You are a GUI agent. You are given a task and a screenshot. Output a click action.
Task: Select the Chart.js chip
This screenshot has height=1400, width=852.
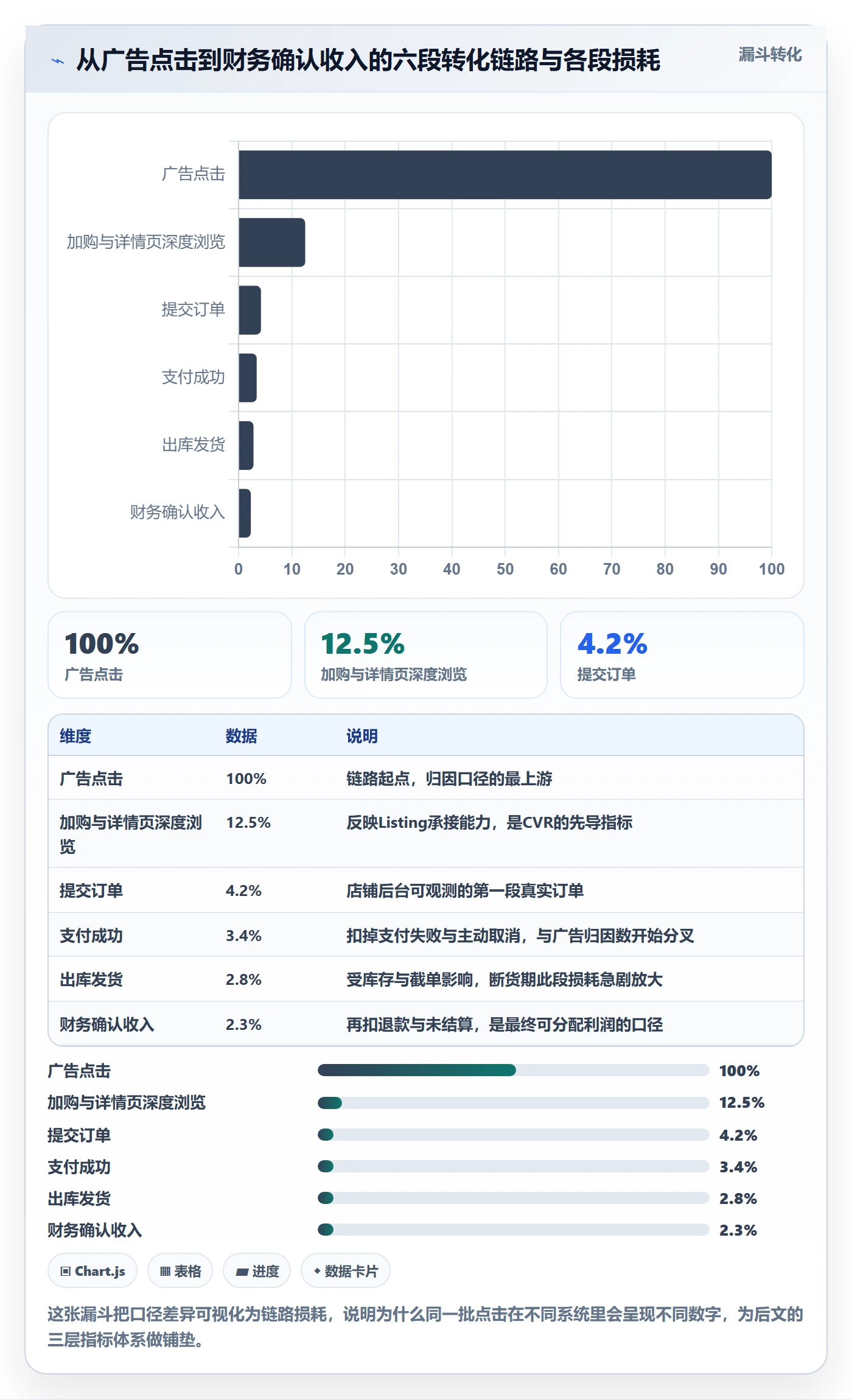[x=93, y=1270]
